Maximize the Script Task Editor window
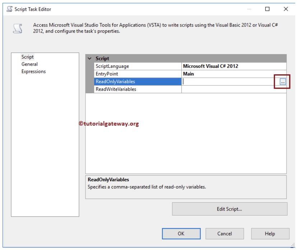Image resolution: width=297 pixels, height=250 pixels. (x=267, y=9)
